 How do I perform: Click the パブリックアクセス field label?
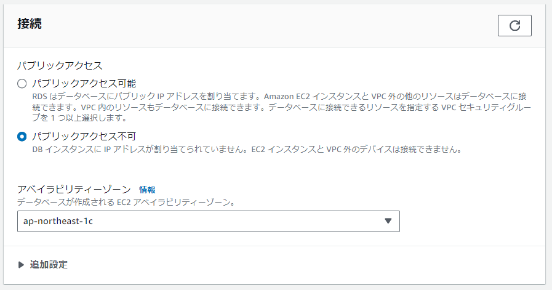pyautogui.click(x=60, y=65)
